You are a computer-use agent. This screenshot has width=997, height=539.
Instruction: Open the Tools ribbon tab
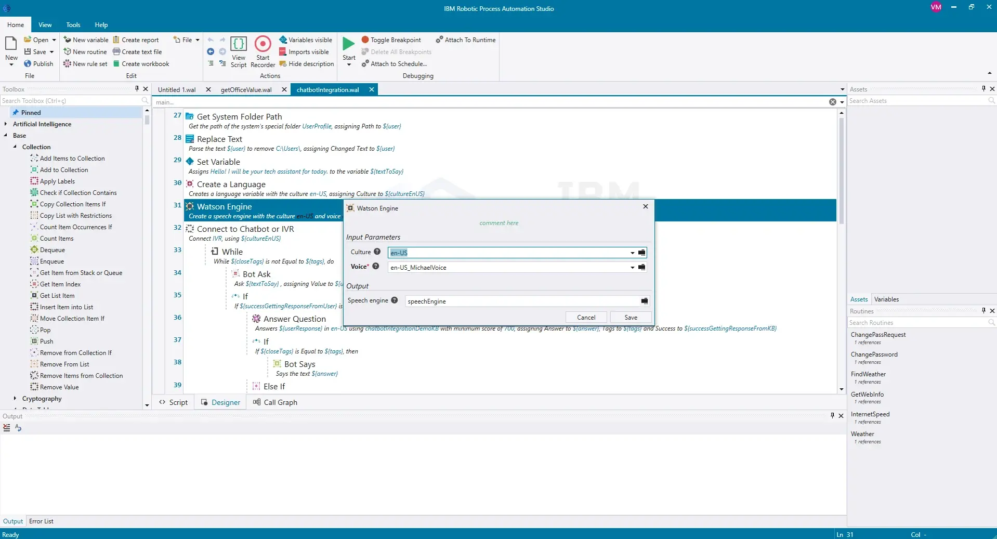pos(73,24)
